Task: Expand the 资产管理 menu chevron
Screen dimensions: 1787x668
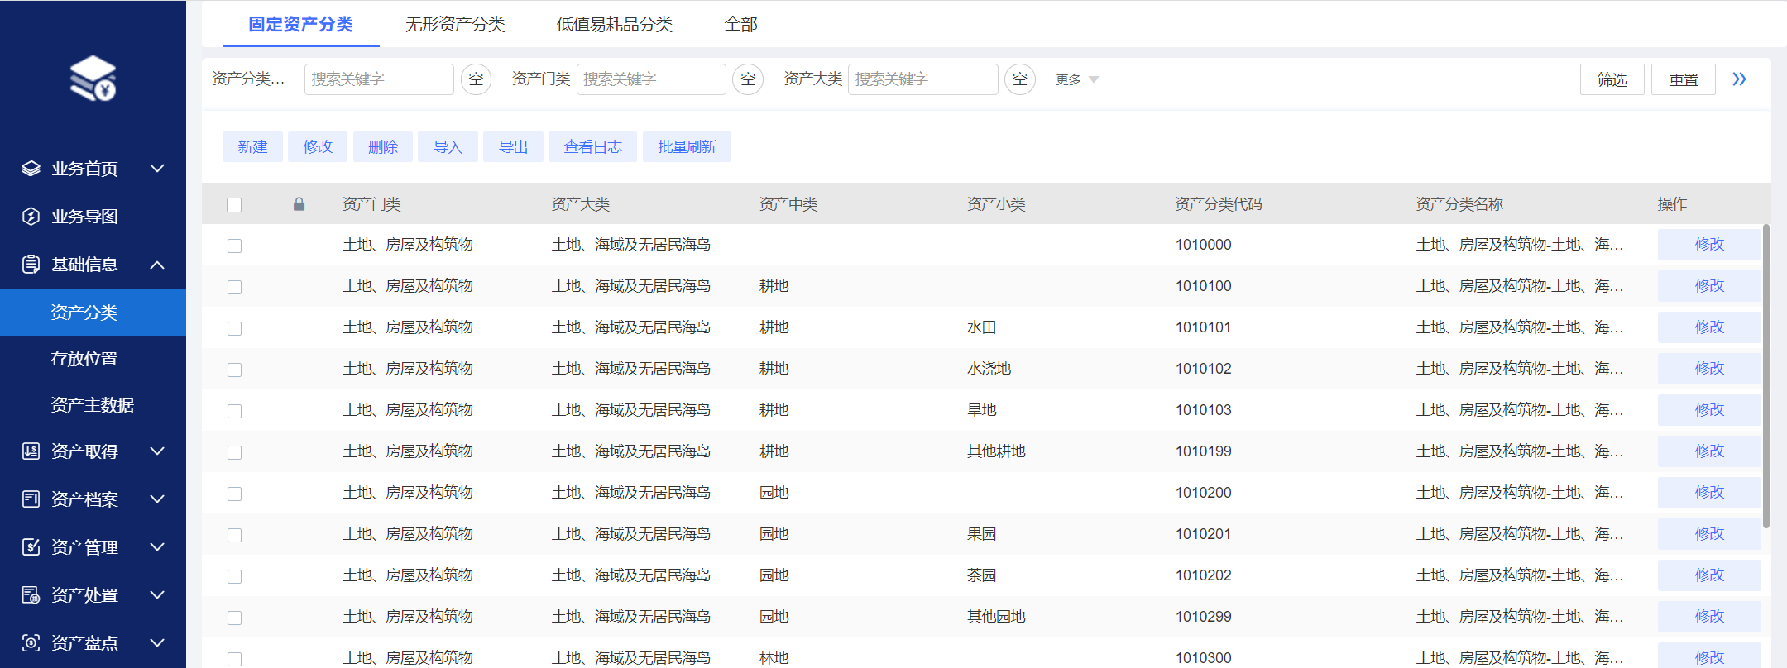Action: (x=157, y=547)
